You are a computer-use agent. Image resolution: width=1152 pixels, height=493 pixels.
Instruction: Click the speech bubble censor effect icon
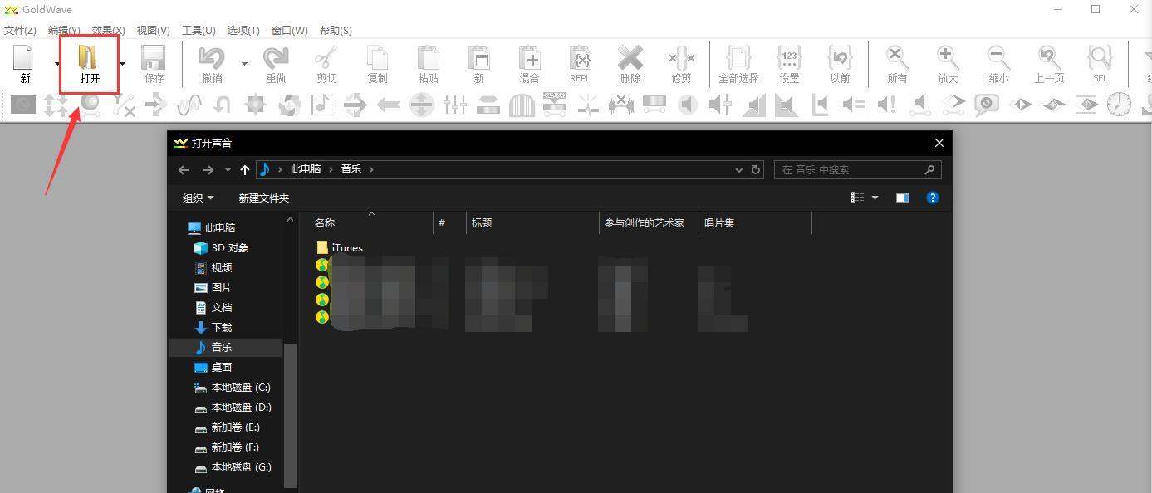click(986, 105)
